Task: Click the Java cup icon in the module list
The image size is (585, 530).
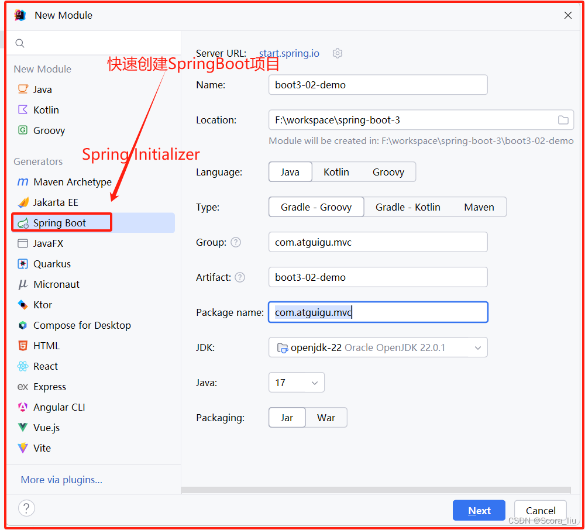Action: tap(23, 89)
